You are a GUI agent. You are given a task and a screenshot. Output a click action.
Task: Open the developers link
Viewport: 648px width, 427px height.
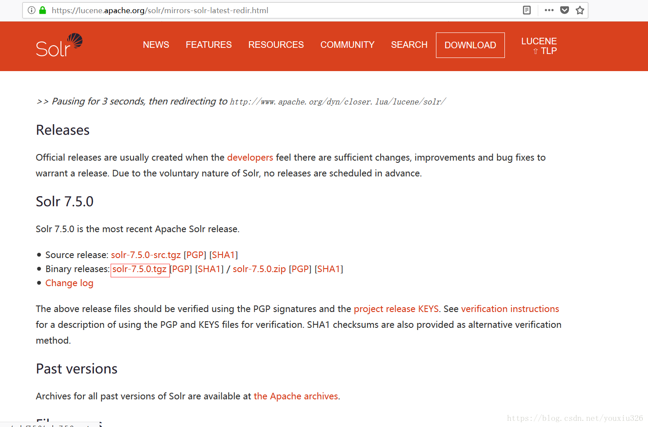(250, 158)
